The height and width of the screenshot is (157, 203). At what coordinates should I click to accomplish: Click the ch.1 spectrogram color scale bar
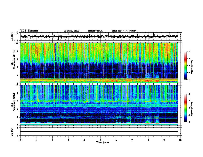(x=185, y=66)
